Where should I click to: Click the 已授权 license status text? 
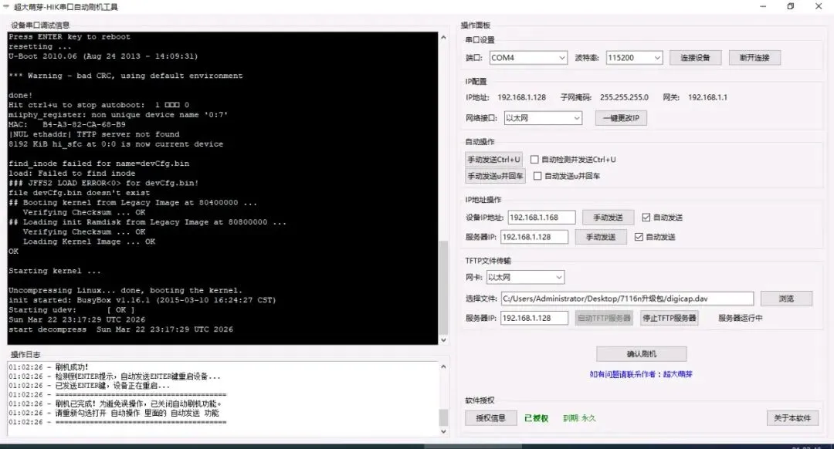click(536, 418)
